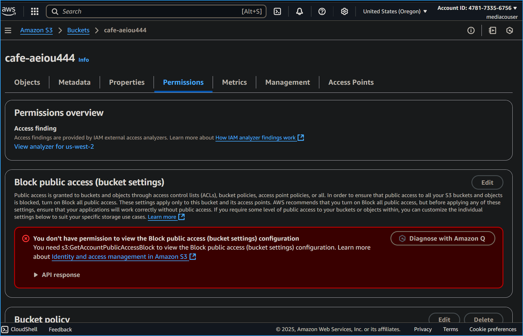Open the United States (Oregon) region selector
This screenshot has height=336, width=523.
click(x=394, y=11)
